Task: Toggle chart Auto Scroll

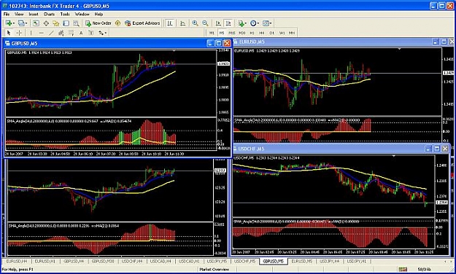Action: pyautogui.click(x=218, y=23)
